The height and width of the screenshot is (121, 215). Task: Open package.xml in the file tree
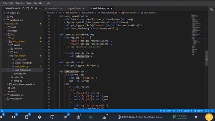(20, 74)
